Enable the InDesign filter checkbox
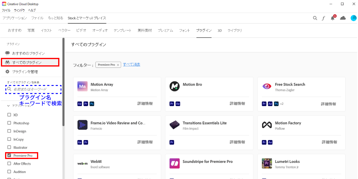Viewport: 358px width, 179px height. coord(9,131)
